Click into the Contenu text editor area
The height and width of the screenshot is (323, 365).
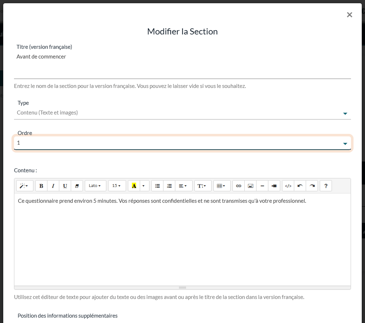[182, 239]
